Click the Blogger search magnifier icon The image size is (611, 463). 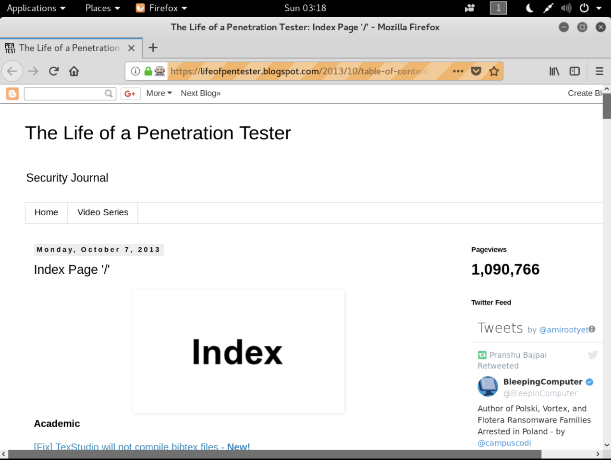click(109, 94)
